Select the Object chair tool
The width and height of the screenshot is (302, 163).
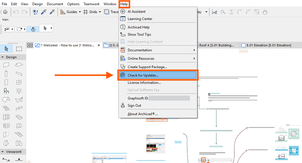pos(6,91)
